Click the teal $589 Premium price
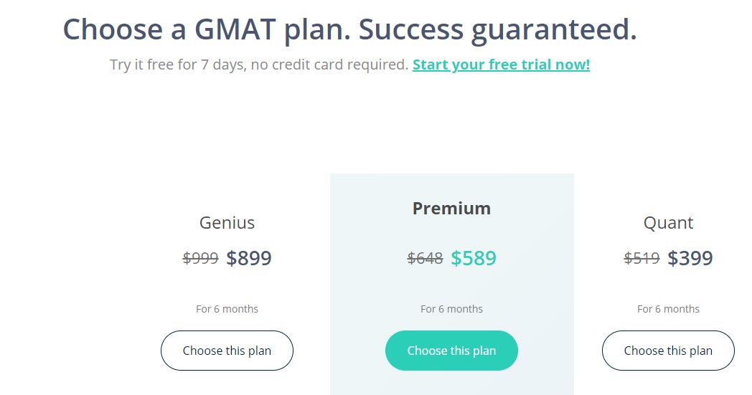The height and width of the screenshot is (395, 752). coord(474,258)
